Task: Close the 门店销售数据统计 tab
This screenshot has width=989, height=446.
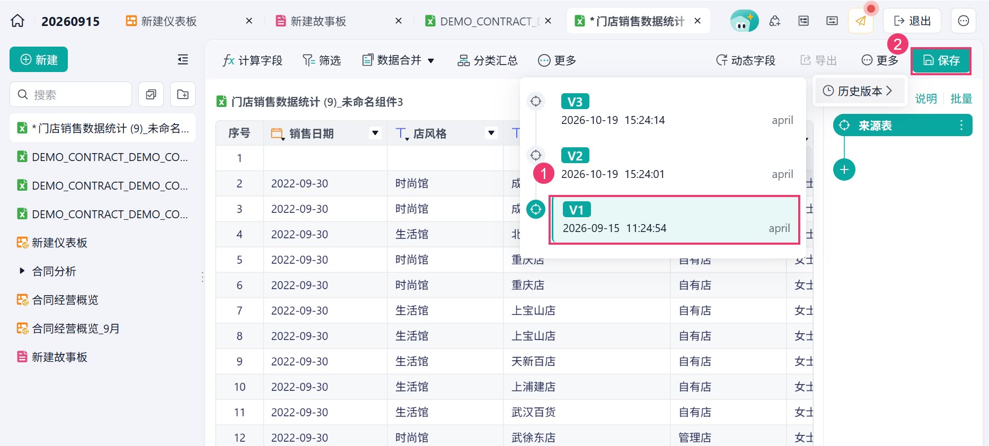Action: click(697, 21)
